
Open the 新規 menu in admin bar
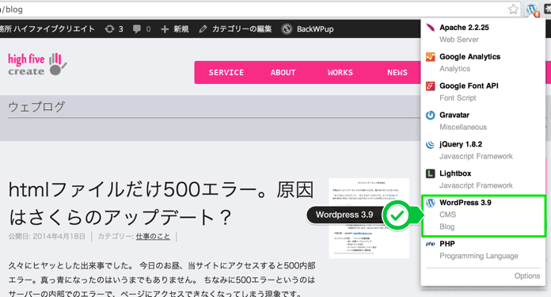pos(175,29)
